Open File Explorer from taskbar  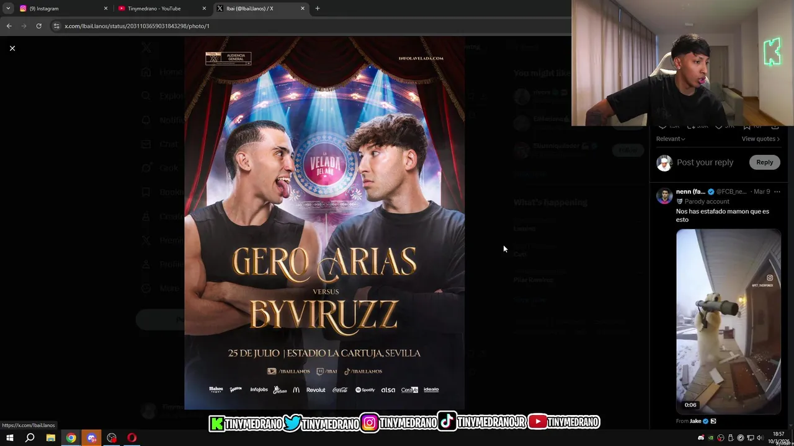click(51, 438)
